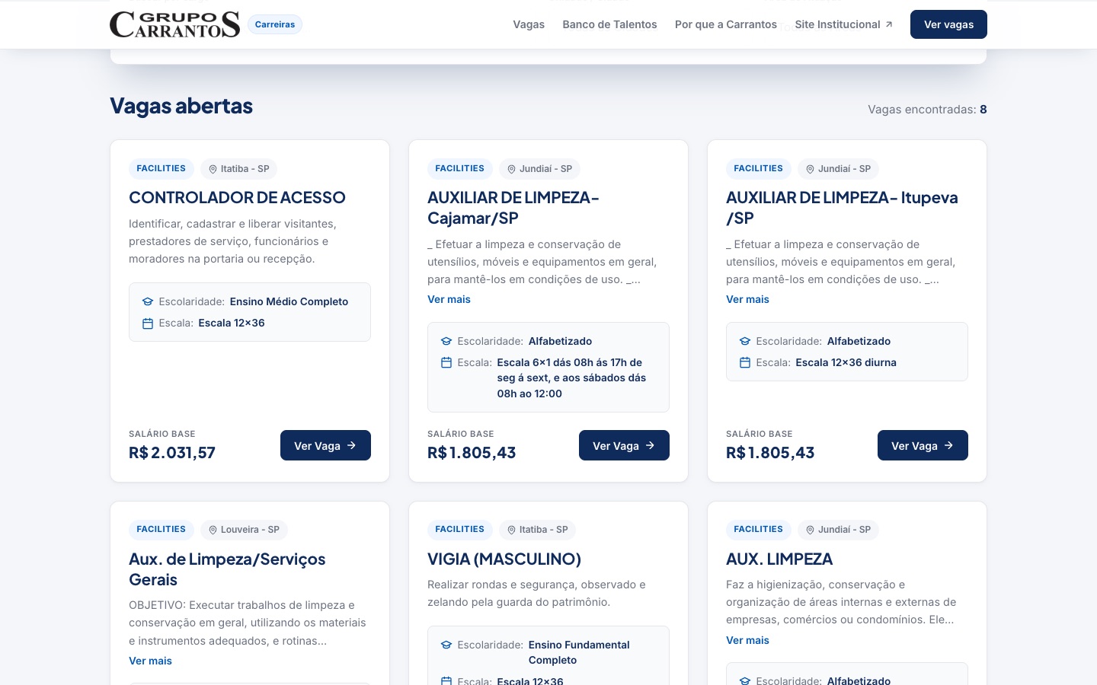Click graduation cap icon in Itupeva/SP card
Viewport: 1097px width, 685px height.
click(x=745, y=342)
